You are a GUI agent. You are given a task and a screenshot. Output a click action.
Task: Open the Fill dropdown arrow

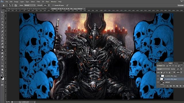point(181,72)
